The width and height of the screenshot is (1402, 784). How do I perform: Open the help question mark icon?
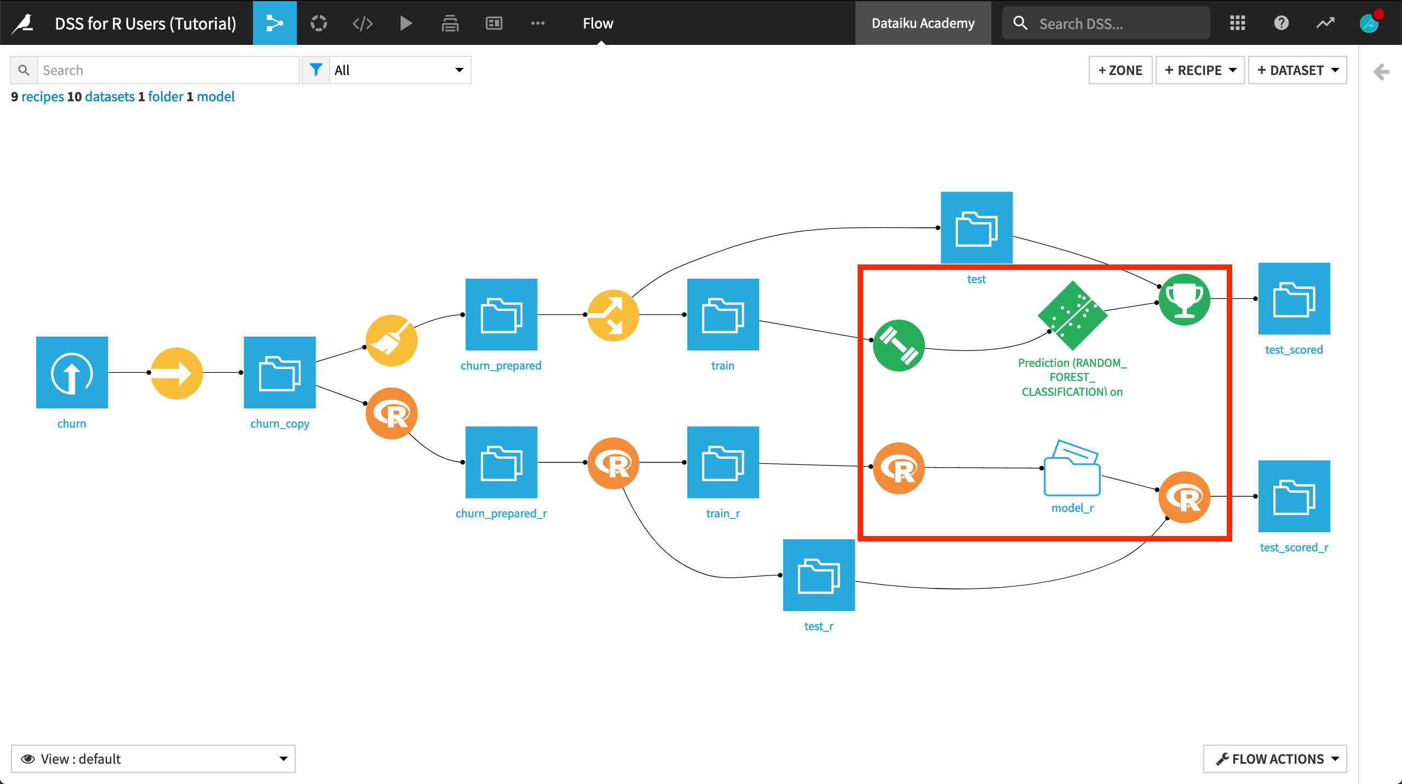(1282, 23)
